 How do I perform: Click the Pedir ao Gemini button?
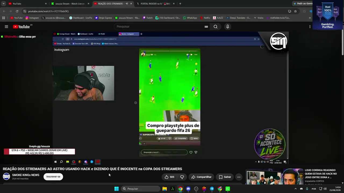(303, 3)
